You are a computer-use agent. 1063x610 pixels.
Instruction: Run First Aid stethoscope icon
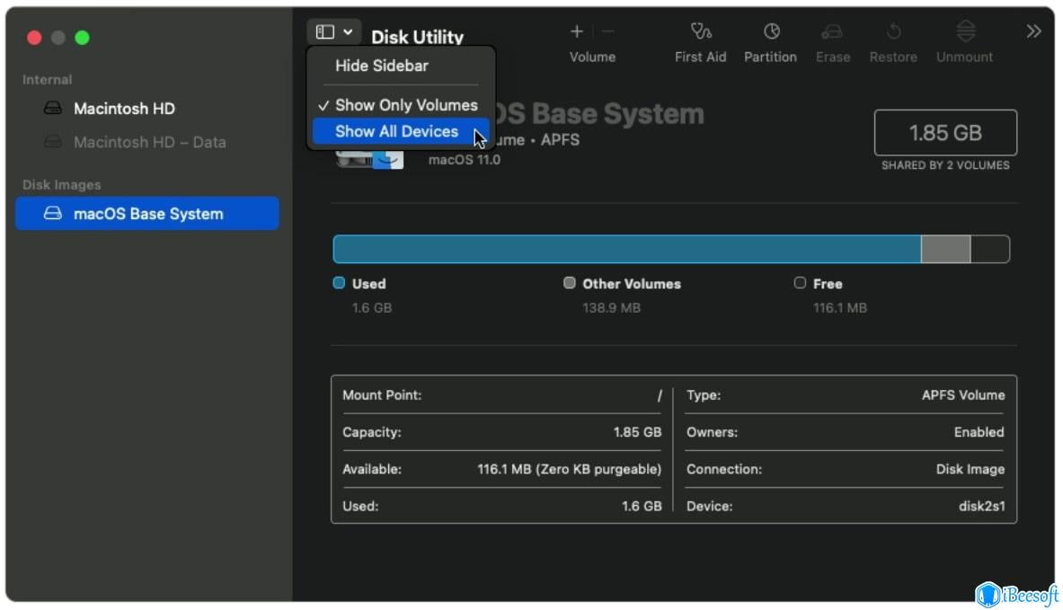(x=700, y=31)
